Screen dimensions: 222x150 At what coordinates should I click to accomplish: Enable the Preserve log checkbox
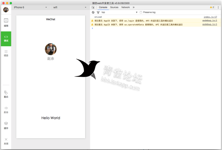(x=141, y=12)
